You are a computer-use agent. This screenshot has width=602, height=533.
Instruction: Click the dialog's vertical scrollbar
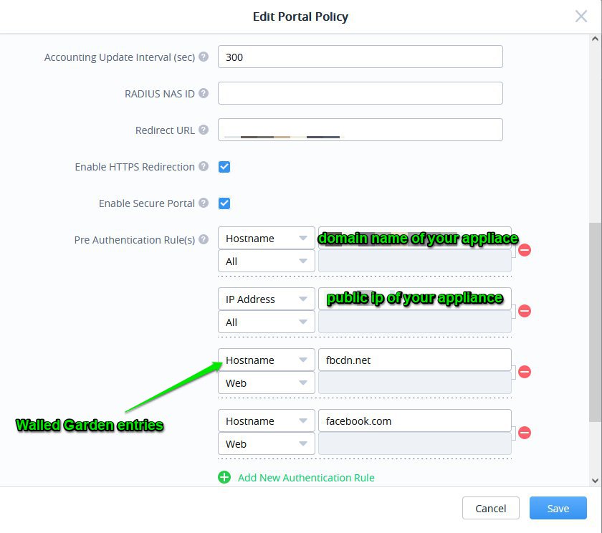point(595,322)
